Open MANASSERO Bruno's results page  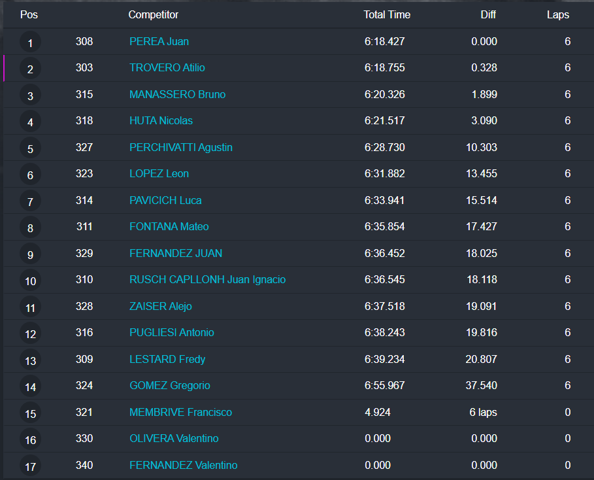(177, 94)
